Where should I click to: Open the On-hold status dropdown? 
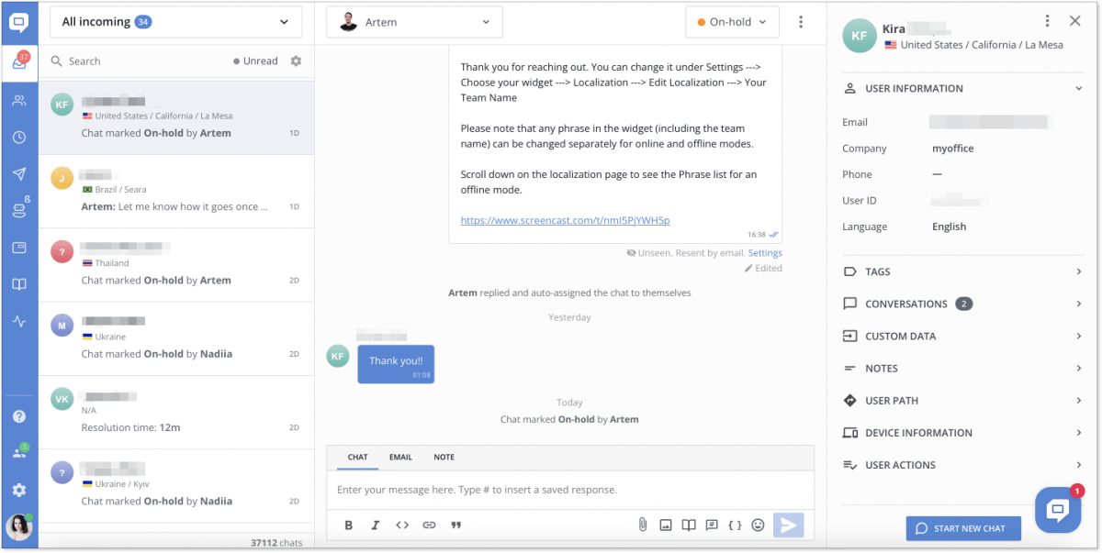[x=732, y=21]
